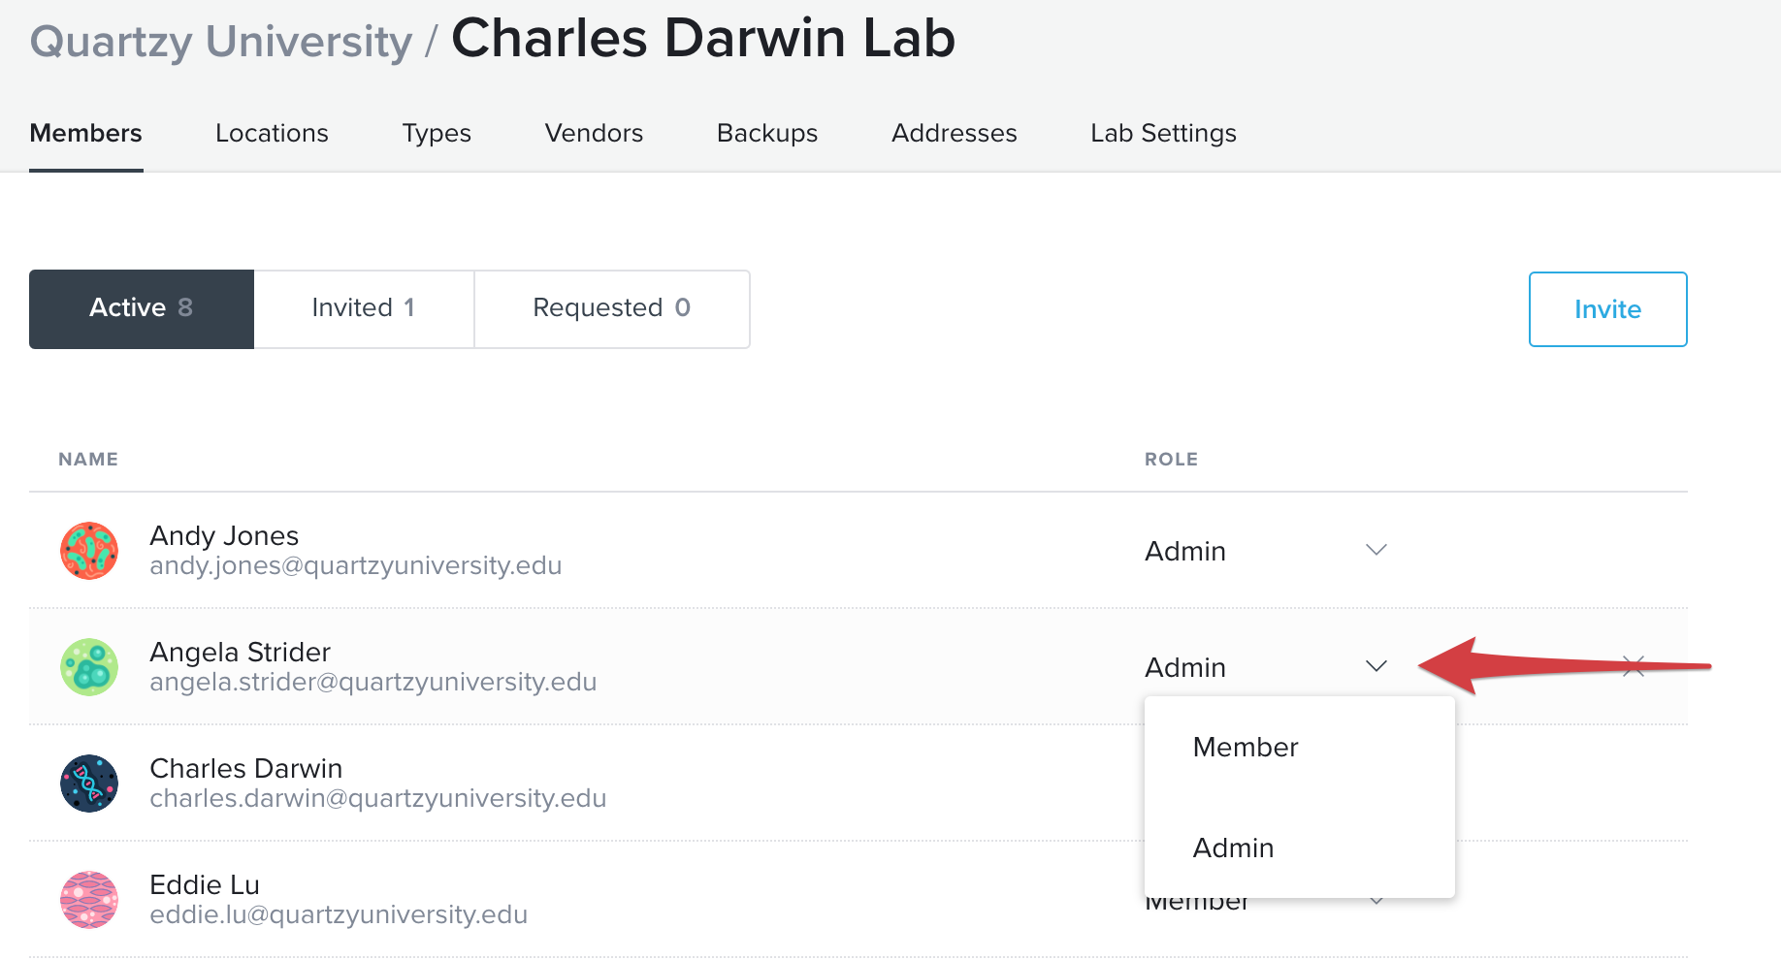The image size is (1781, 960).
Task: Click Eddie Lu's pink avatar icon
Action: tap(89, 900)
